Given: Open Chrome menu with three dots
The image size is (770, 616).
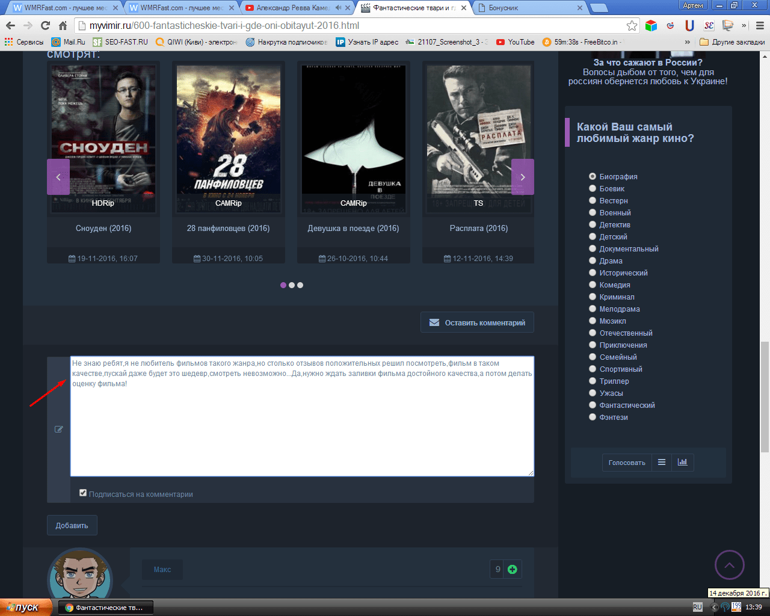Looking at the screenshot, I should pyautogui.click(x=760, y=25).
